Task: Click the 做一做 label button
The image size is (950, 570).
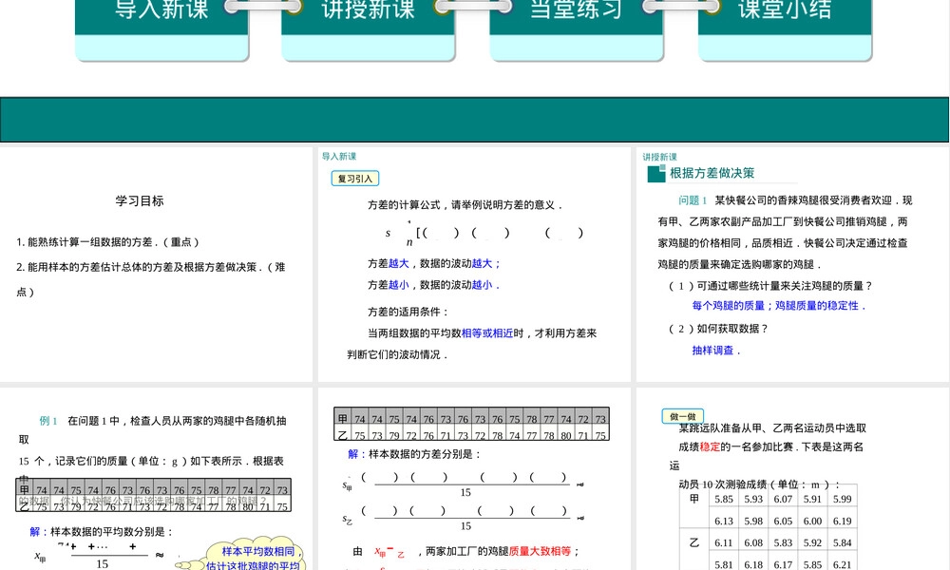Action: tap(683, 416)
